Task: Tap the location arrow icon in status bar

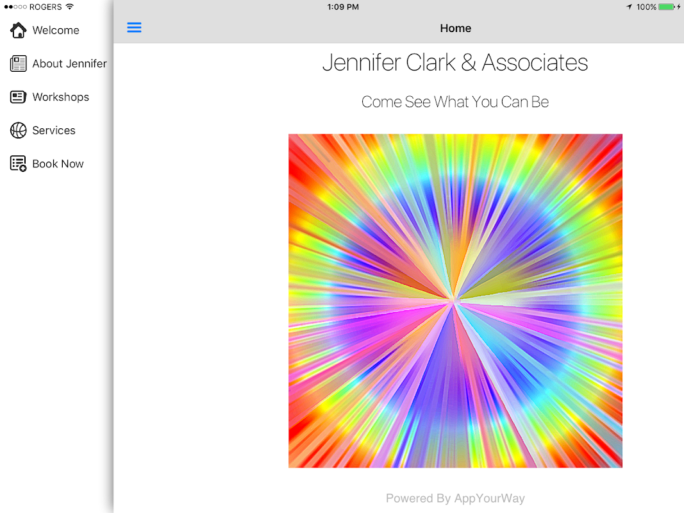Action: pyautogui.click(x=630, y=7)
